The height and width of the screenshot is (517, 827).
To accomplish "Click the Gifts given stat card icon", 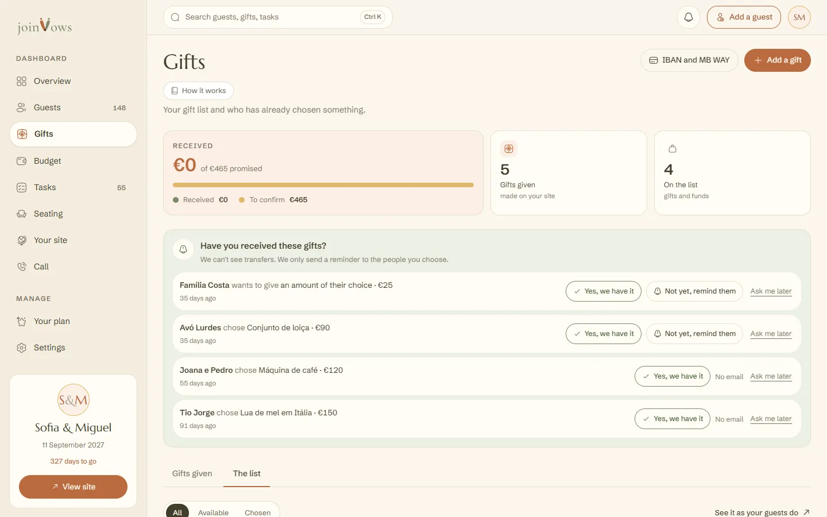I will point(509,149).
